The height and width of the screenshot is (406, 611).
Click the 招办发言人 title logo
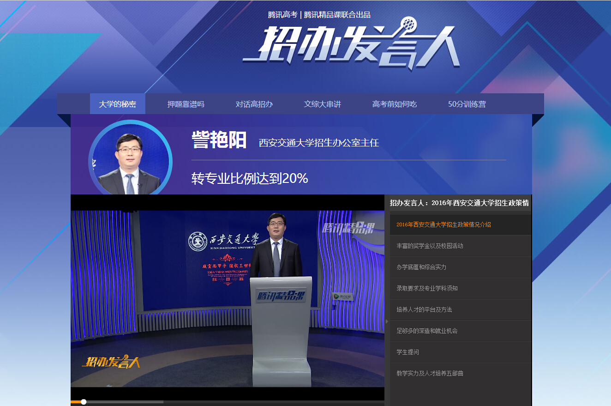point(352,45)
